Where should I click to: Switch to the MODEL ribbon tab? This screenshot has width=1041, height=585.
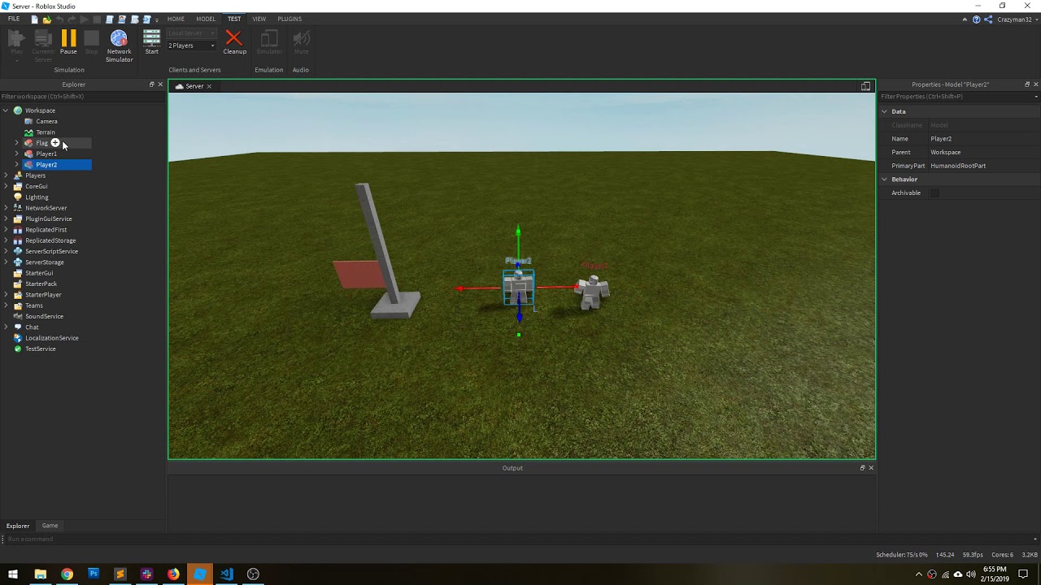206,19
